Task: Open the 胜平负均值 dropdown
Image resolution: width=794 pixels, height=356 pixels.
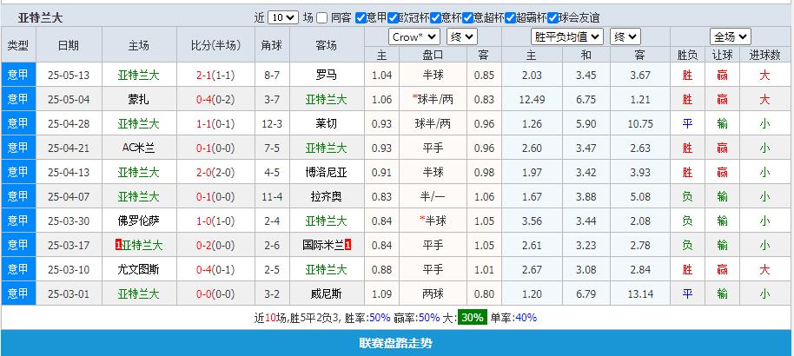Action: 566,36
